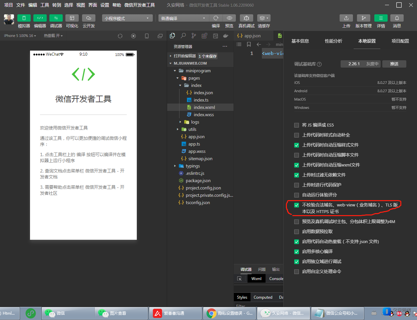417x320 pixels.
Task: Click the simulator refresh icon
Action: pos(120,36)
